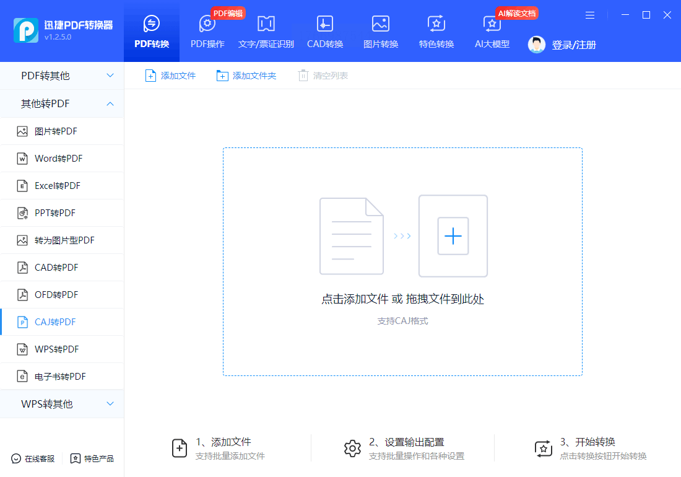
Task: Open 图片转换 tab
Action: coord(381,31)
